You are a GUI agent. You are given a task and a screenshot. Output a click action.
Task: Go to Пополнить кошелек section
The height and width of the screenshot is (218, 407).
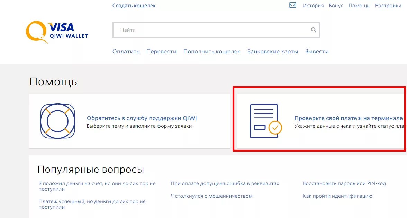[x=212, y=51]
